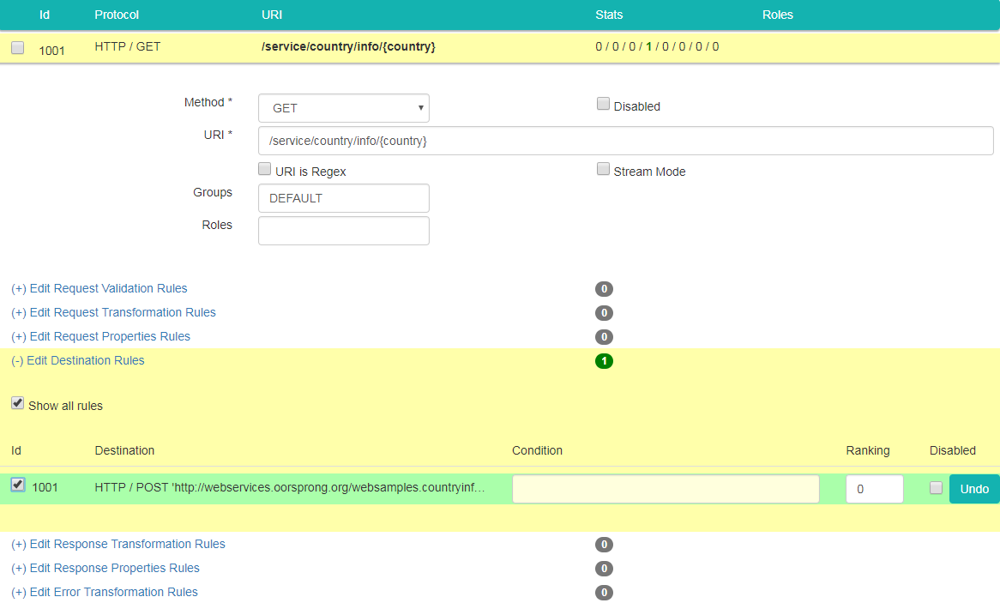The width and height of the screenshot is (1000, 603).
Task: Expand Edit Request Transformation Rules
Action: click(x=113, y=313)
